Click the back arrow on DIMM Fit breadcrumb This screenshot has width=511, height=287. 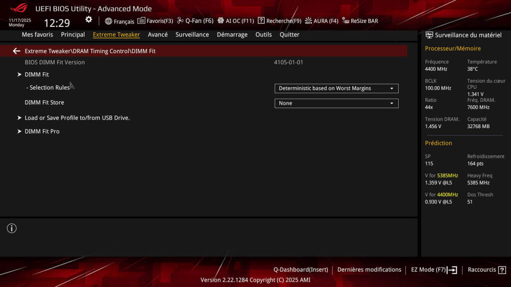(16, 51)
